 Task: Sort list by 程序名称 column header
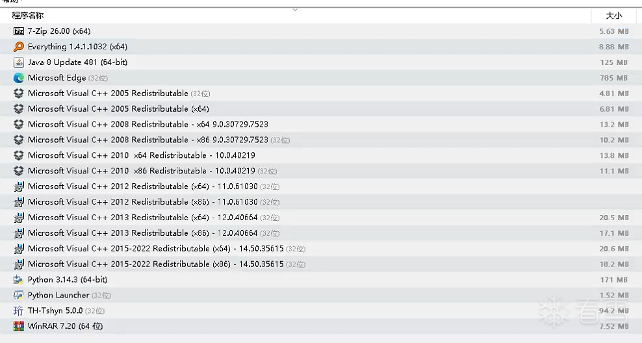28,16
